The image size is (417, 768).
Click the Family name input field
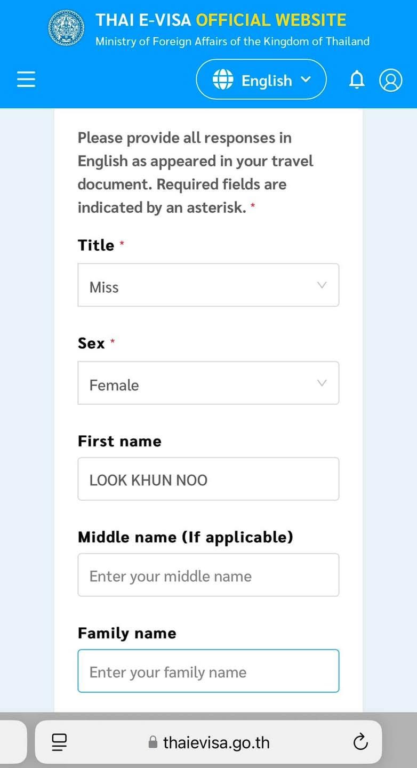(x=208, y=671)
